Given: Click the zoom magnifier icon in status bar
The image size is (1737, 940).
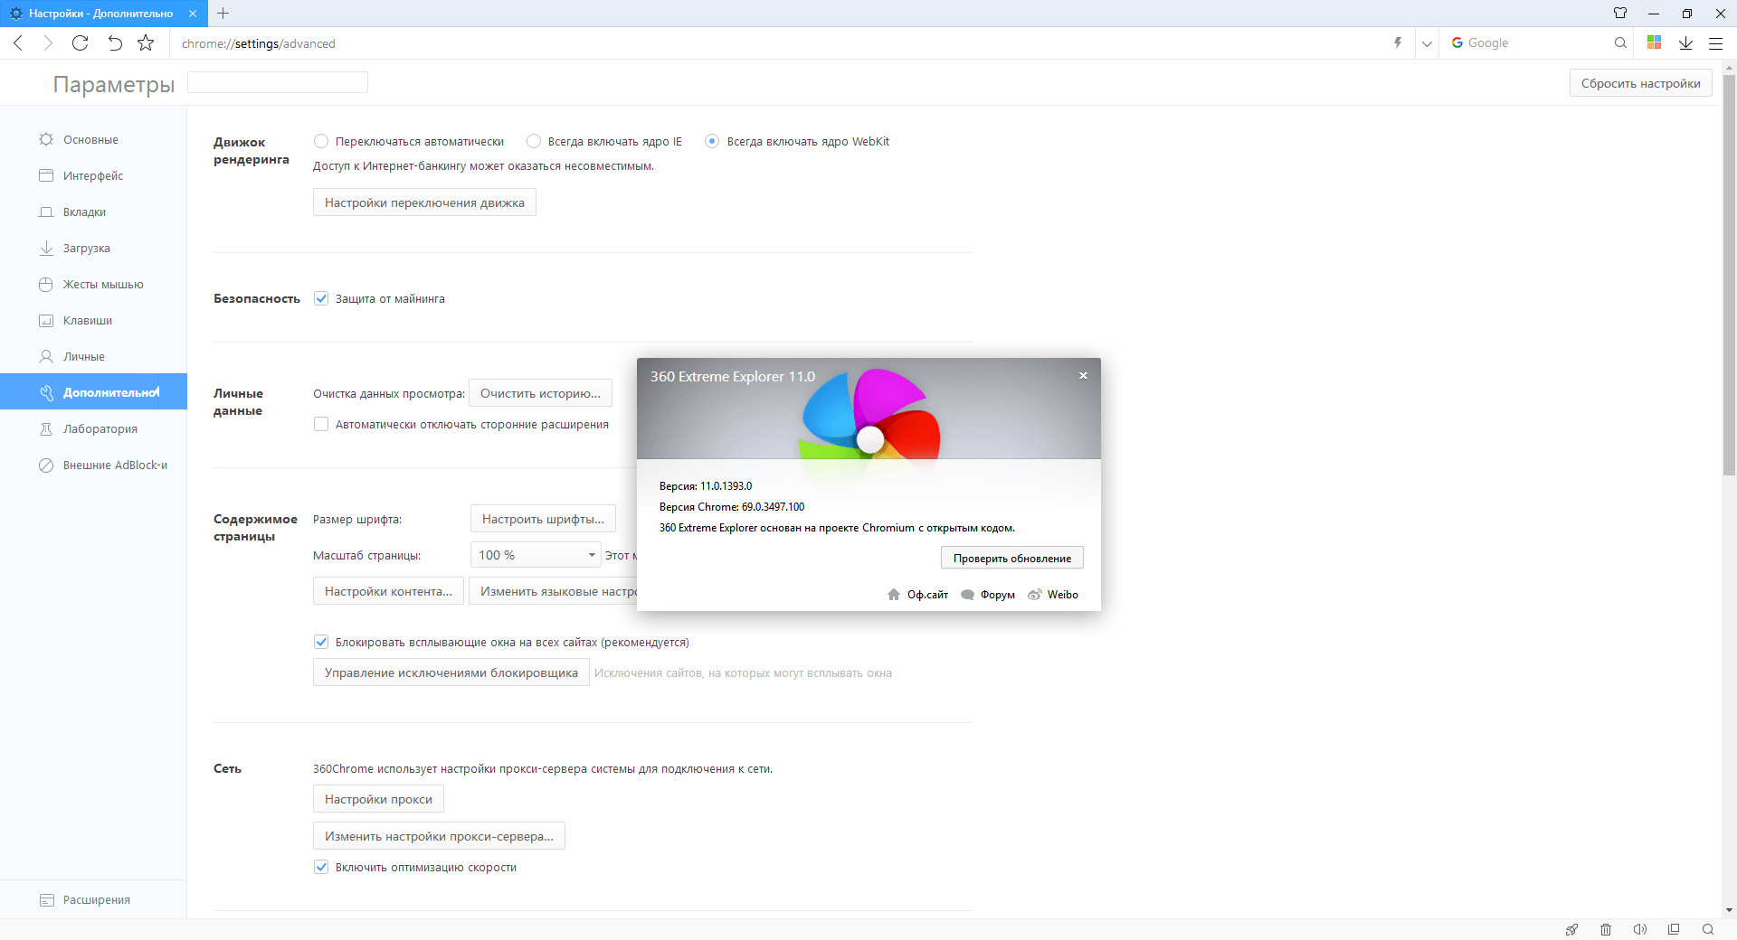Looking at the screenshot, I should 1708,929.
